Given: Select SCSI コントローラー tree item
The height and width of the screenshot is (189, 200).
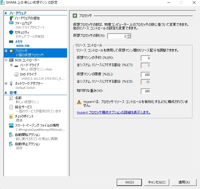Looking at the screenshot, I should click(27, 60).
